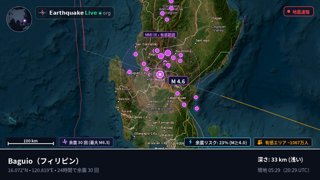Click the MMI III • 有感範囲 label
The width and height of the screenshot is (320, 180).
(160, 35)
